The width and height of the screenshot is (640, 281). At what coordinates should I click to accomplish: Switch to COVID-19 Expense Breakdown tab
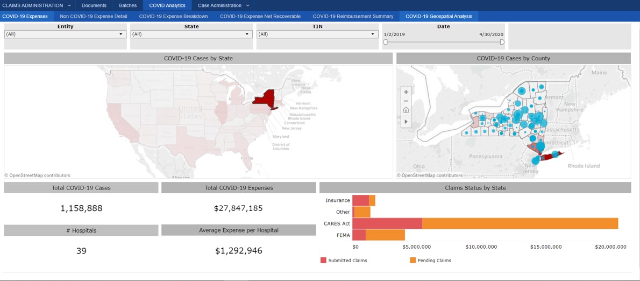click(174, 16)
